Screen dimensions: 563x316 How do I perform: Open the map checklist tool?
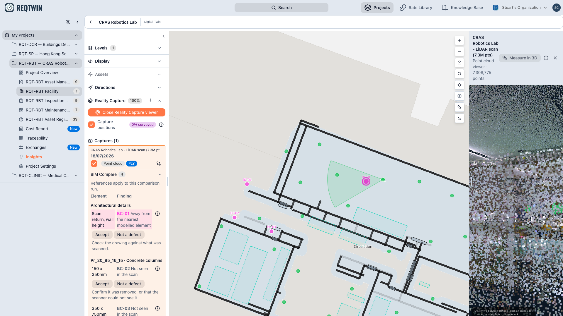459,118
